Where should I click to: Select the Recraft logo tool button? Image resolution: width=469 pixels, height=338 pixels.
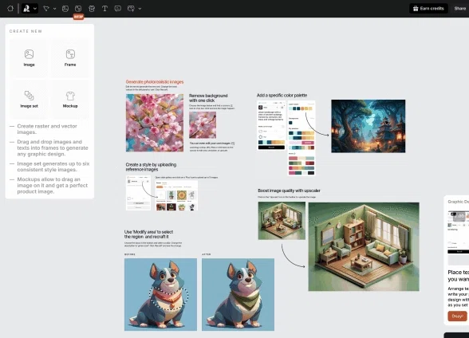click(x=26, y=8)
